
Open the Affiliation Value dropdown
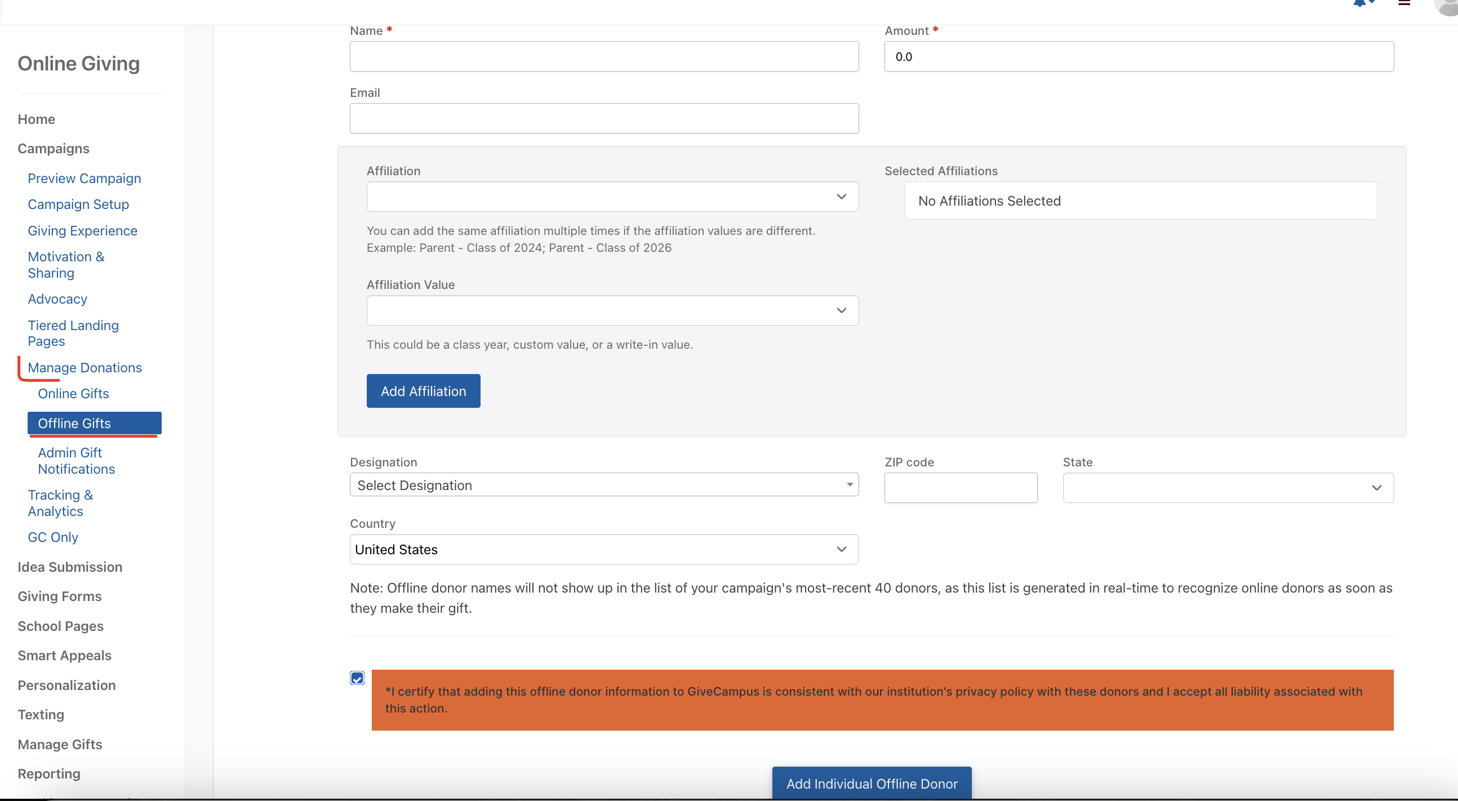612,310
